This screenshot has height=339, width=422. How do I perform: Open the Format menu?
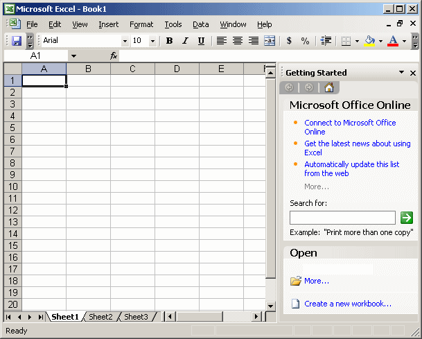141,24
